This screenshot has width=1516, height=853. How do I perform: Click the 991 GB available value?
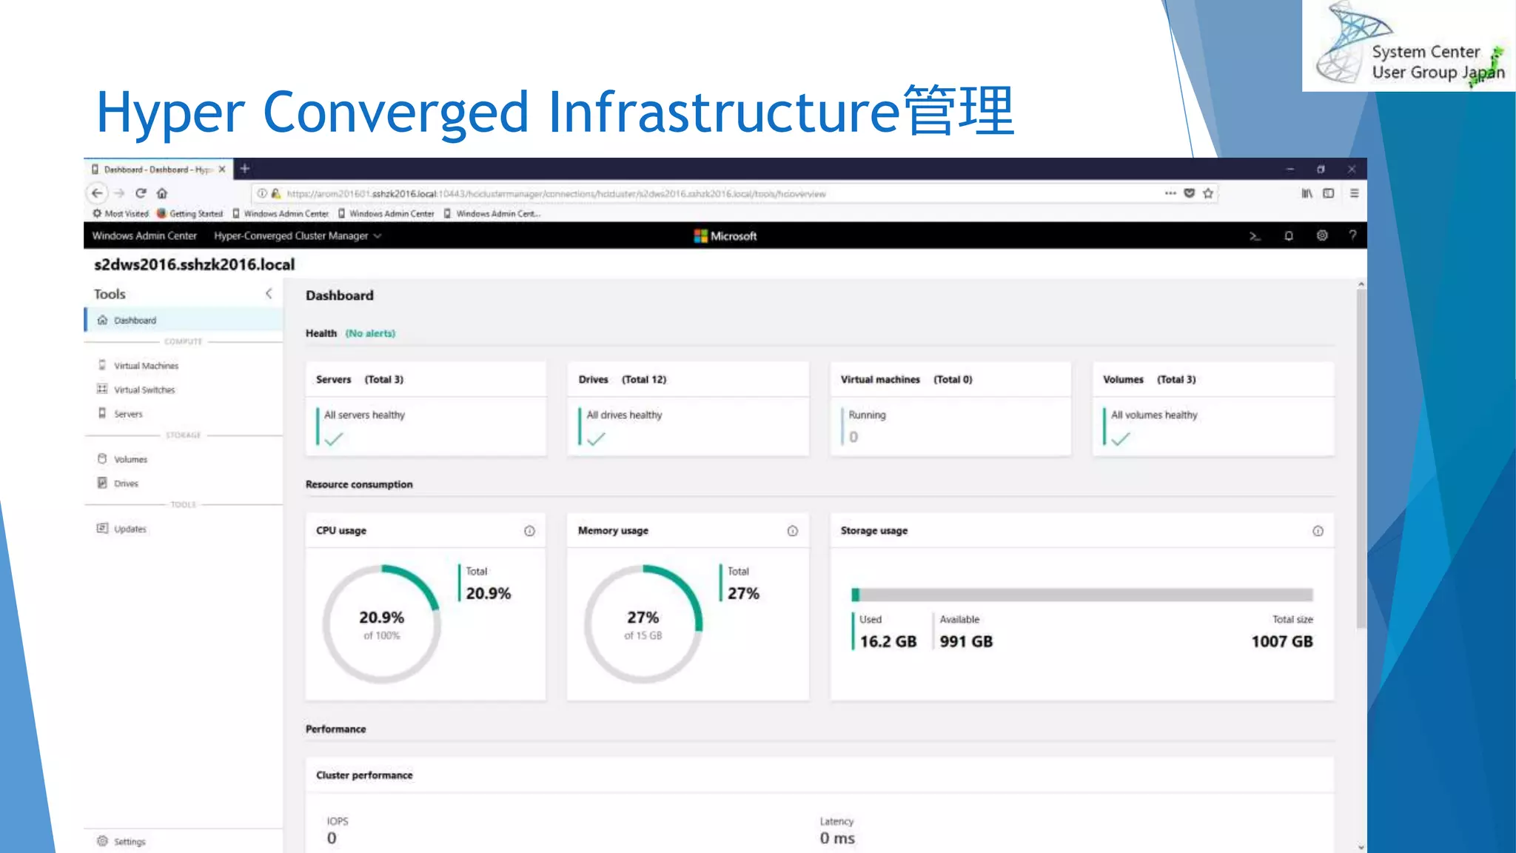(x=966, y=641)
